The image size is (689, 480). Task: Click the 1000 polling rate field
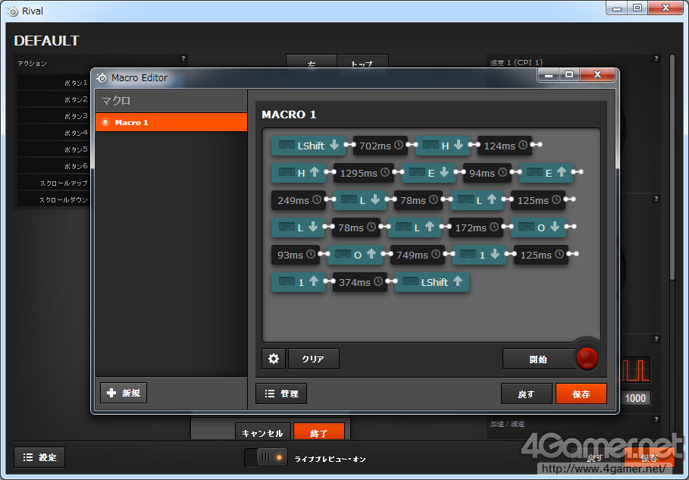(635, 398)
